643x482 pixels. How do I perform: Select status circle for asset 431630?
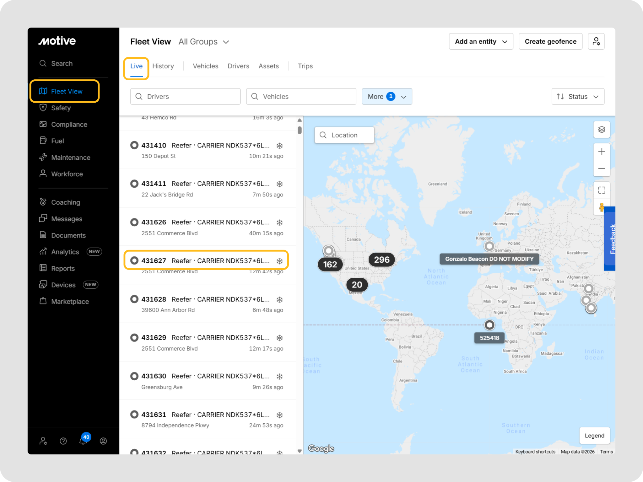(134, 376)
